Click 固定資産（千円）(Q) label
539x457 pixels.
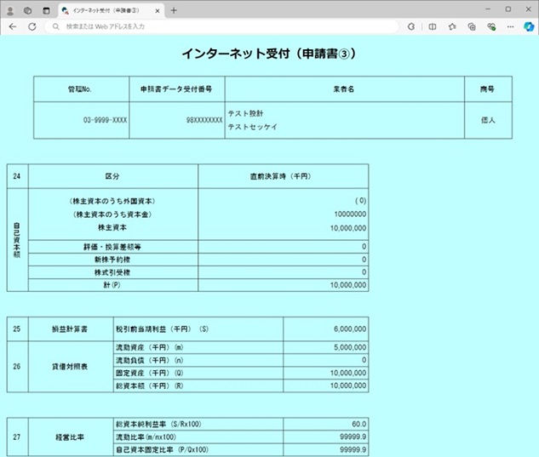coord(149,373)
